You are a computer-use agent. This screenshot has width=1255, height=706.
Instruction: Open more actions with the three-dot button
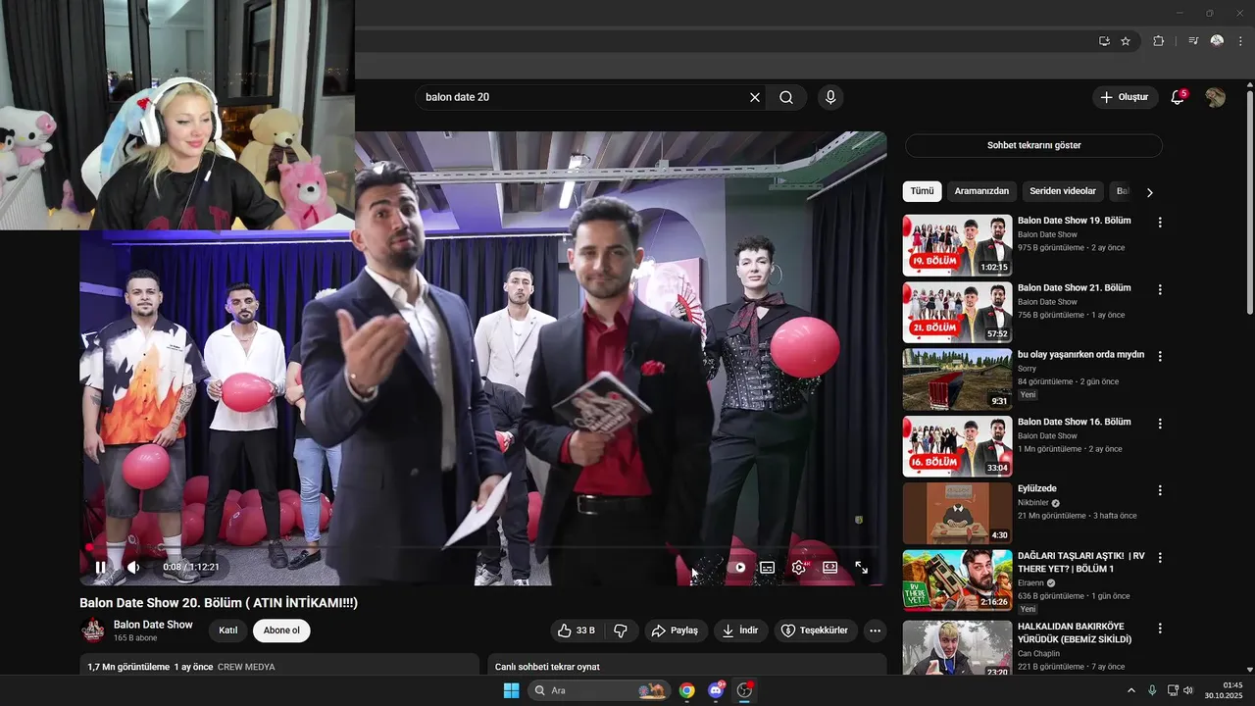tap(876, 630)
